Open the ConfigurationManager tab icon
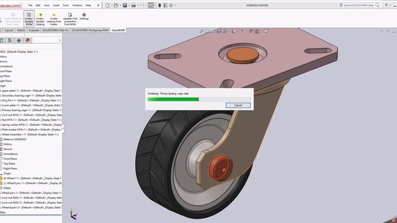This screenshot has width=397, height=223. click(10, 40)
